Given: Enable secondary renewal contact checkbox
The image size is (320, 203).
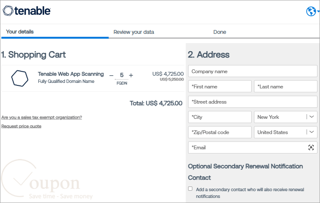Looking at the screenshot, I should [190, 189].
